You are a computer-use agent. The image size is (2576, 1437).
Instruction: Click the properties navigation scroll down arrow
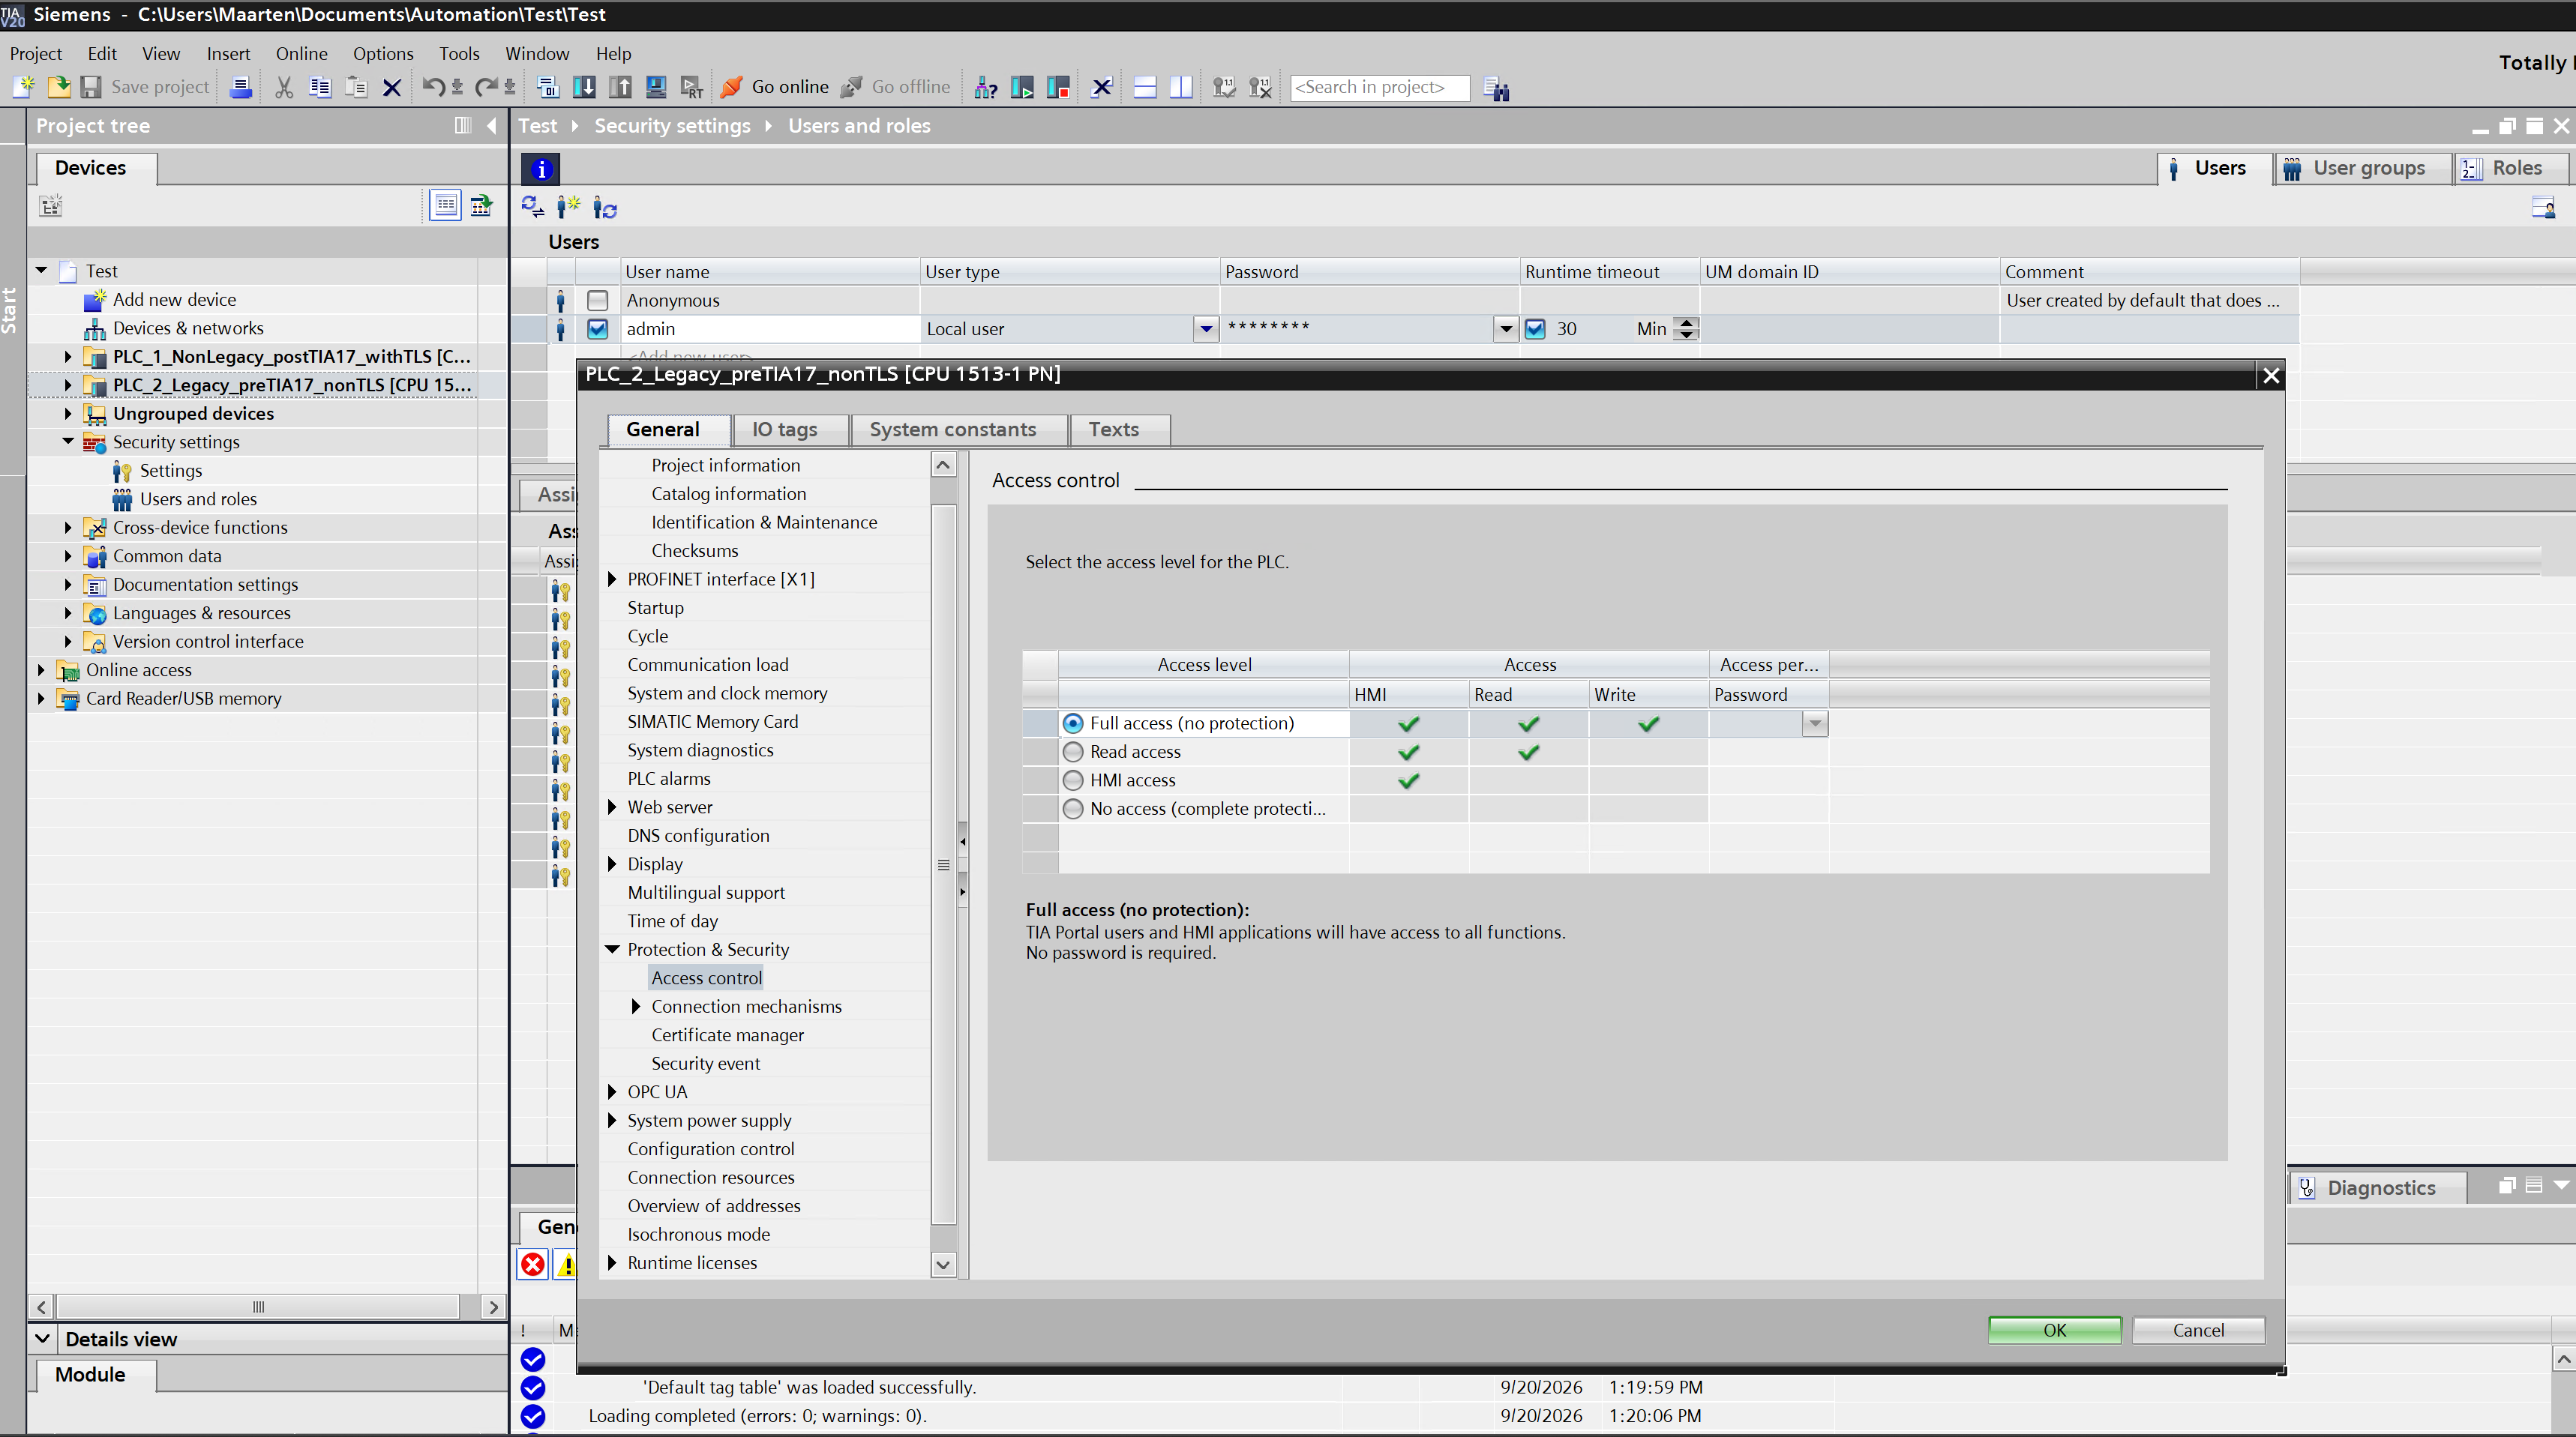(x=942, y=1264)
